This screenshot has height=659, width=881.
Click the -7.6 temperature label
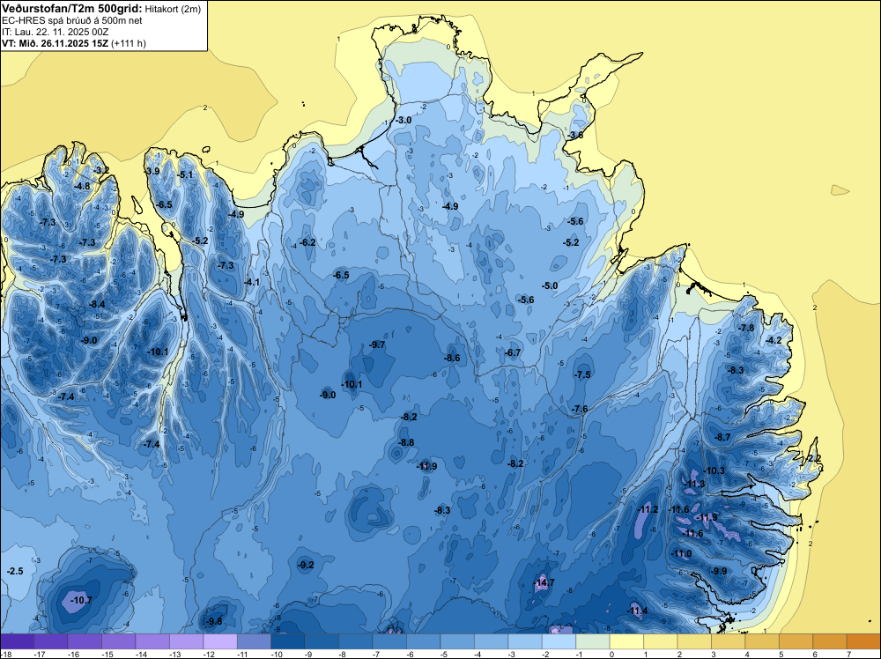click(580, 409)
